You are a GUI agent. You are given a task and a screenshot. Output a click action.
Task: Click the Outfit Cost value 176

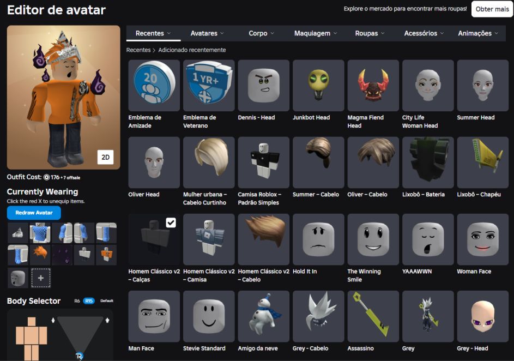[55, 177]
